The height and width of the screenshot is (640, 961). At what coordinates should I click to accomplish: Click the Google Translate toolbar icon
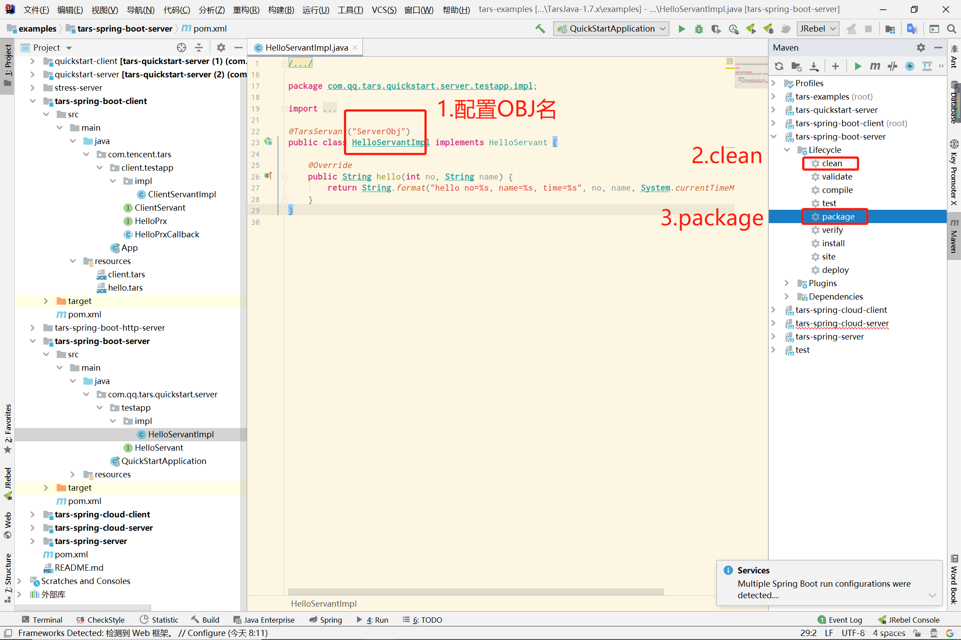pyautogui.click(x=912, y=29)
